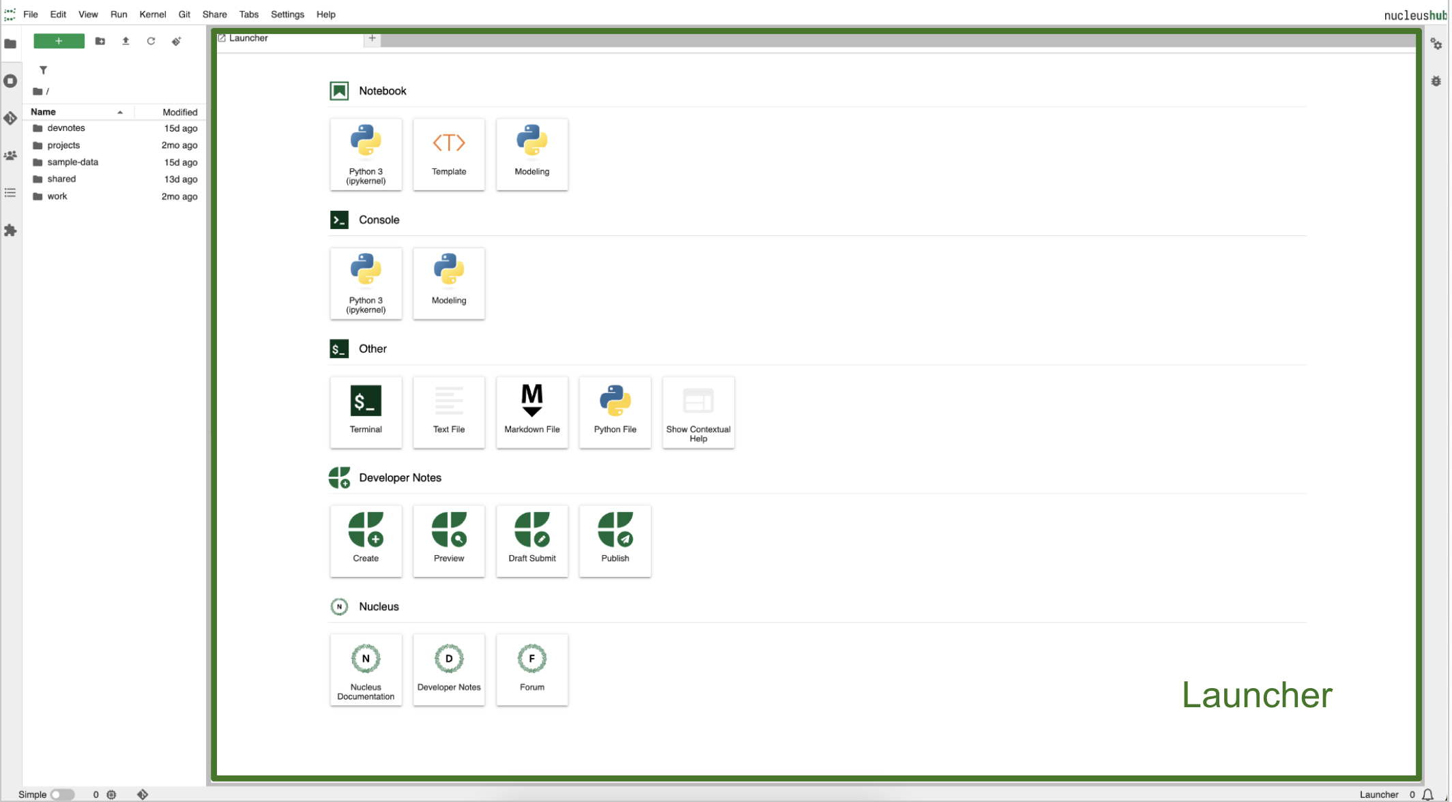Viewport: 1452px width, 802px height.
Task: Click the Developer Notes Create card
Action: pos(366,541)
